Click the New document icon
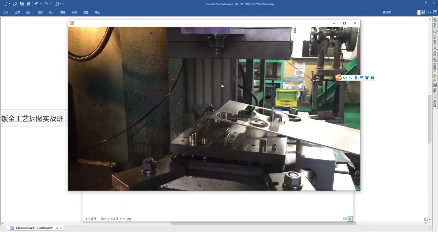 pos(5,4)
